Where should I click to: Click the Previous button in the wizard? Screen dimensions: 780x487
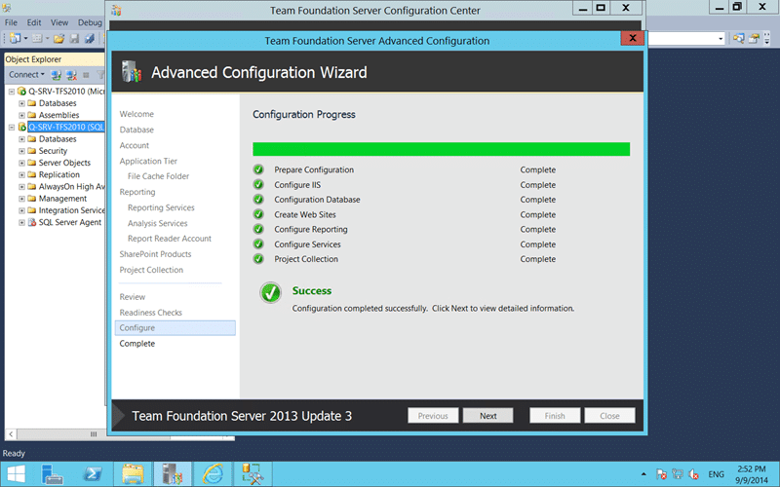tap(433, 416)
